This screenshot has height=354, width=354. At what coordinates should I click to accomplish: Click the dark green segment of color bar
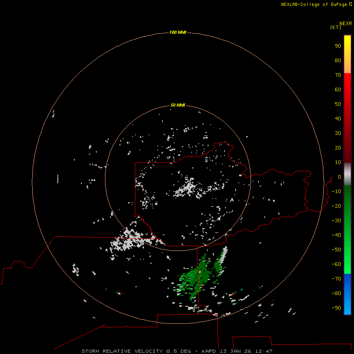pyautogui.click(x=347, y=229)
